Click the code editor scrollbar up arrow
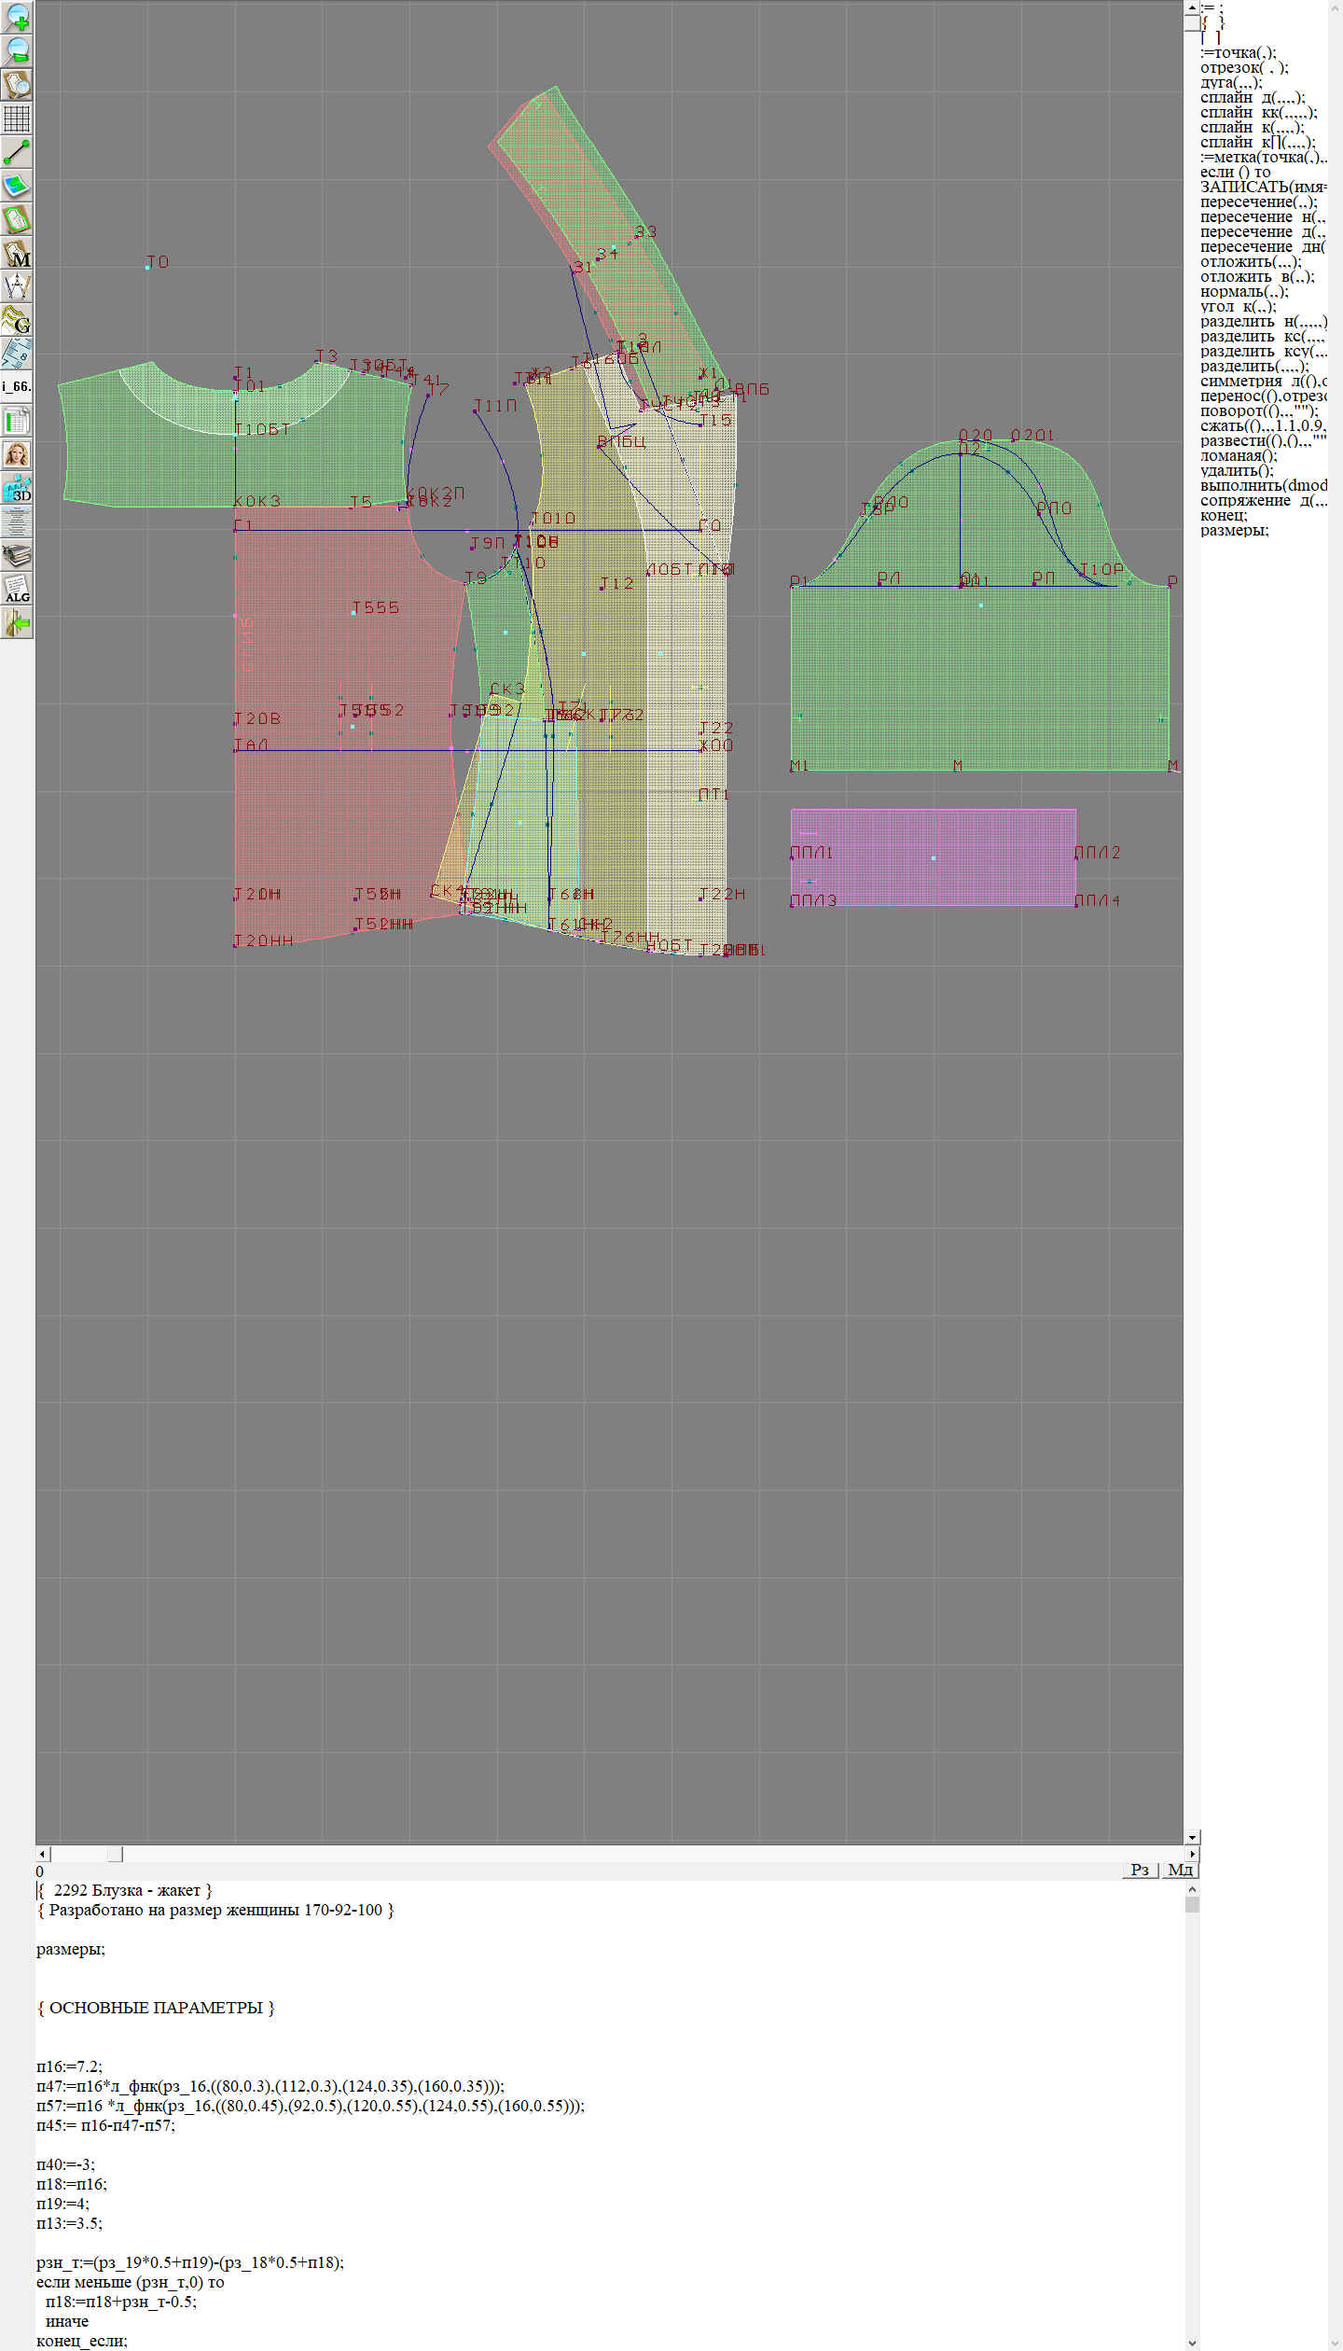Screen dimensions: 1343x2351 1192,1888
